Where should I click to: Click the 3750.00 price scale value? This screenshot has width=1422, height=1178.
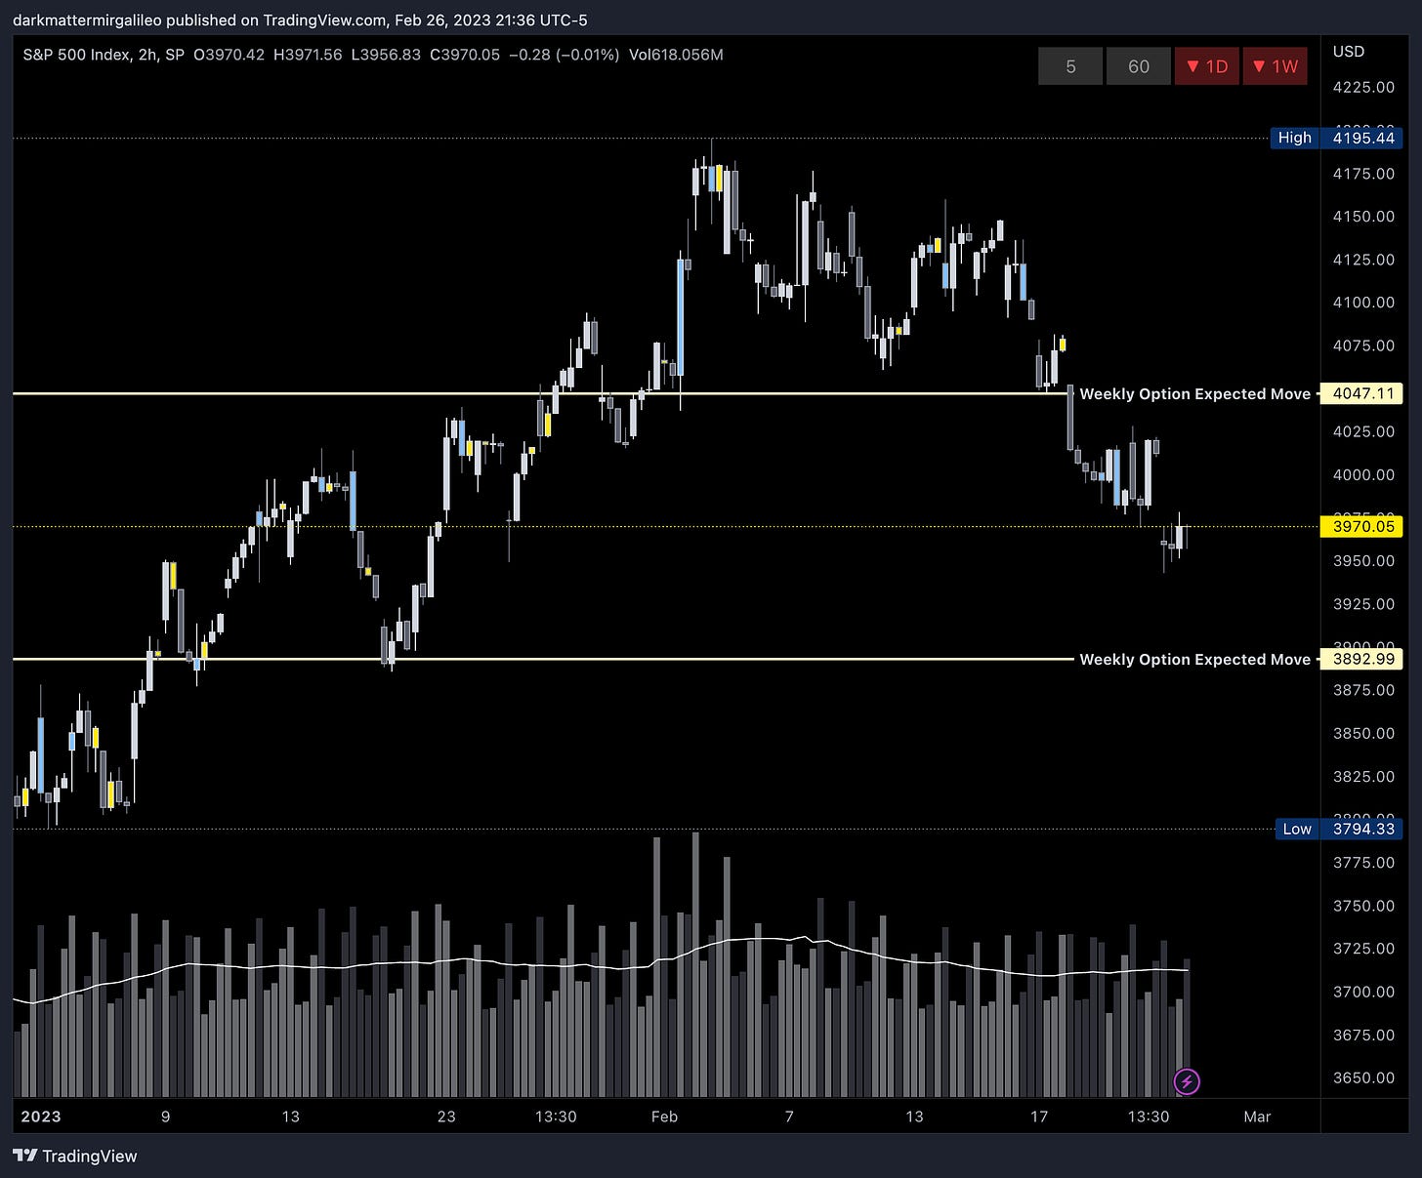pos(1363,906)
